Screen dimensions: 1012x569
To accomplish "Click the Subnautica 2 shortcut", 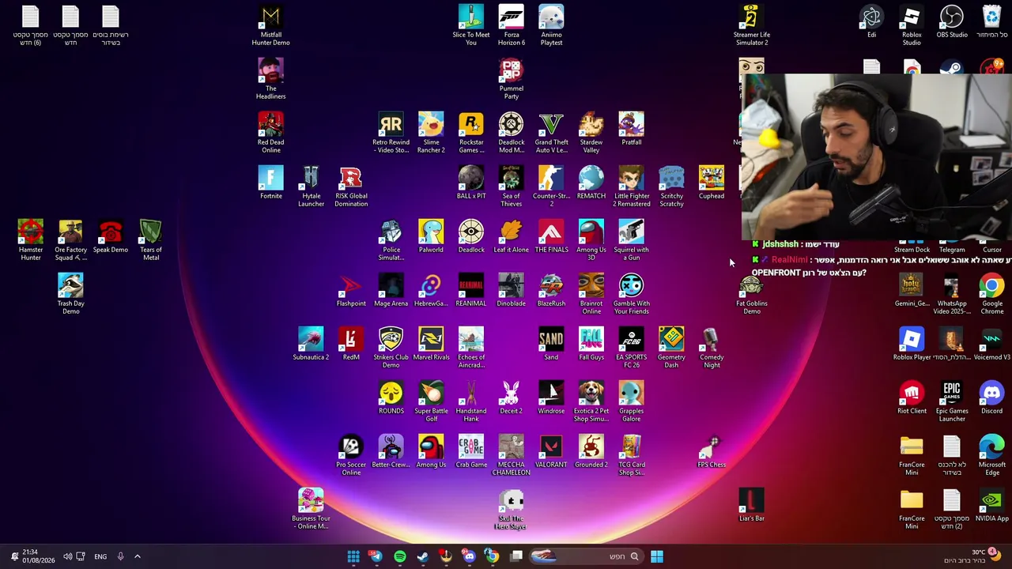I will 311,344.
